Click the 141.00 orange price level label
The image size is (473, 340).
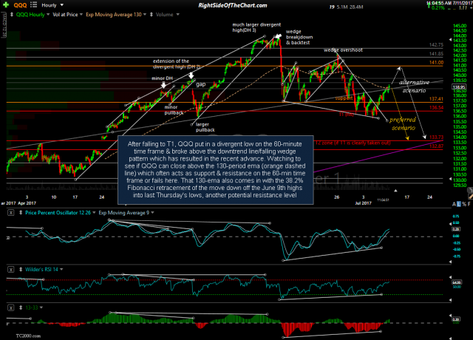[436, 62]
